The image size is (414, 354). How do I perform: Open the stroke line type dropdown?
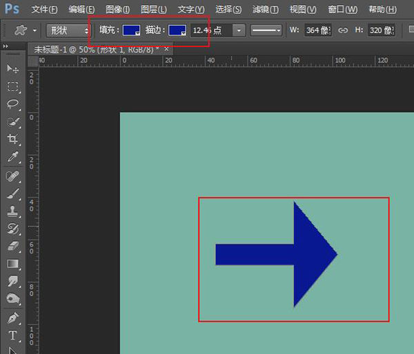point(266,30)
